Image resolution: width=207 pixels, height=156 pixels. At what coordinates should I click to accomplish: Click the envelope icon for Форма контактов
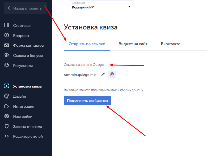pyautogui.click(x=7, y=45)
